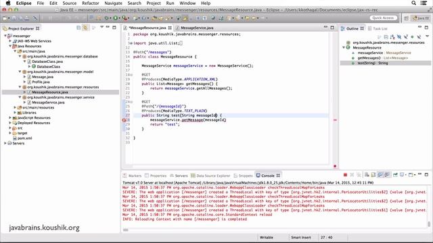
Task: Collapse src/main/java folder
Action: coord(15,51)
